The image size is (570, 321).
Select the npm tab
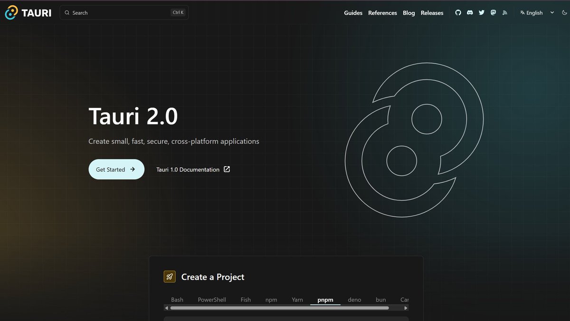coord(271,300)
